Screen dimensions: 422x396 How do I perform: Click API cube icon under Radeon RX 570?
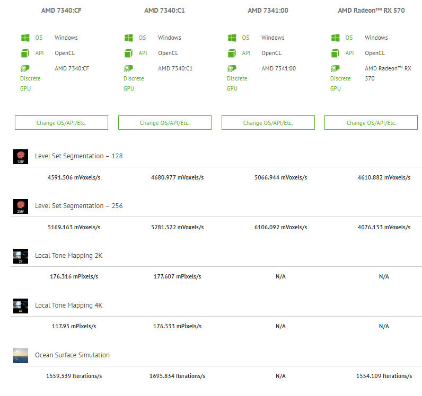[335, 53]
